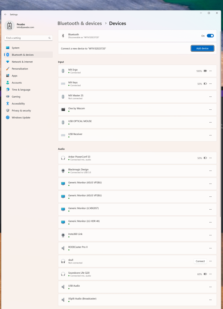Click the Audio section heading
The width and height of the screenshot is (223, 309).
pos(61,149)
